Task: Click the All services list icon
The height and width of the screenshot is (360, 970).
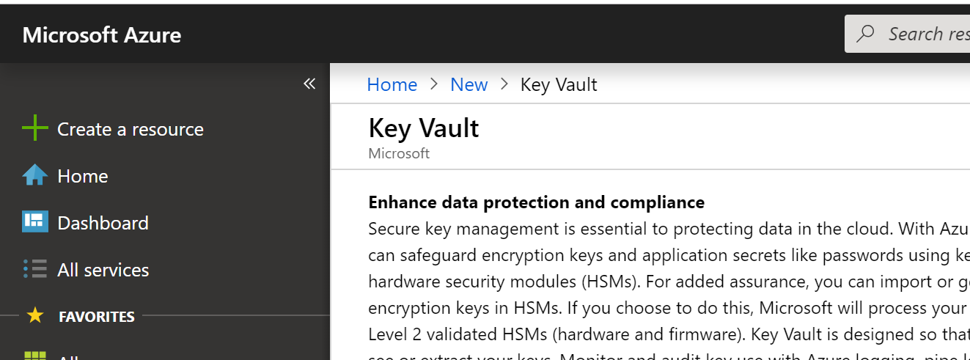Action: click(34, 269)
